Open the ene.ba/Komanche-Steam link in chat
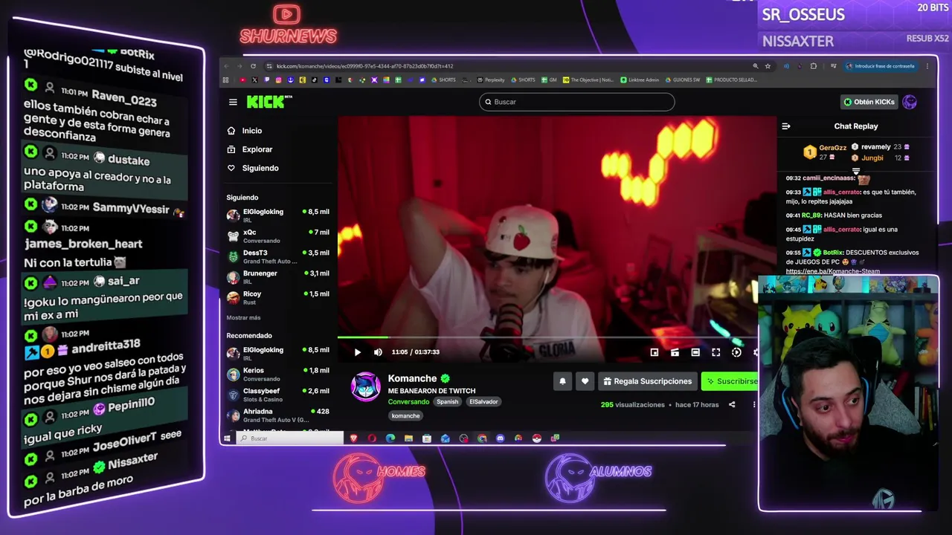Image resolution: width=952 pixels, height=535 pixels. pyautogui.click(x=832, y=271)
